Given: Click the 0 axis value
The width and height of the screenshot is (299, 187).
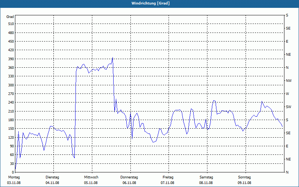Looking at the screenshot, I should coord(13,172).
